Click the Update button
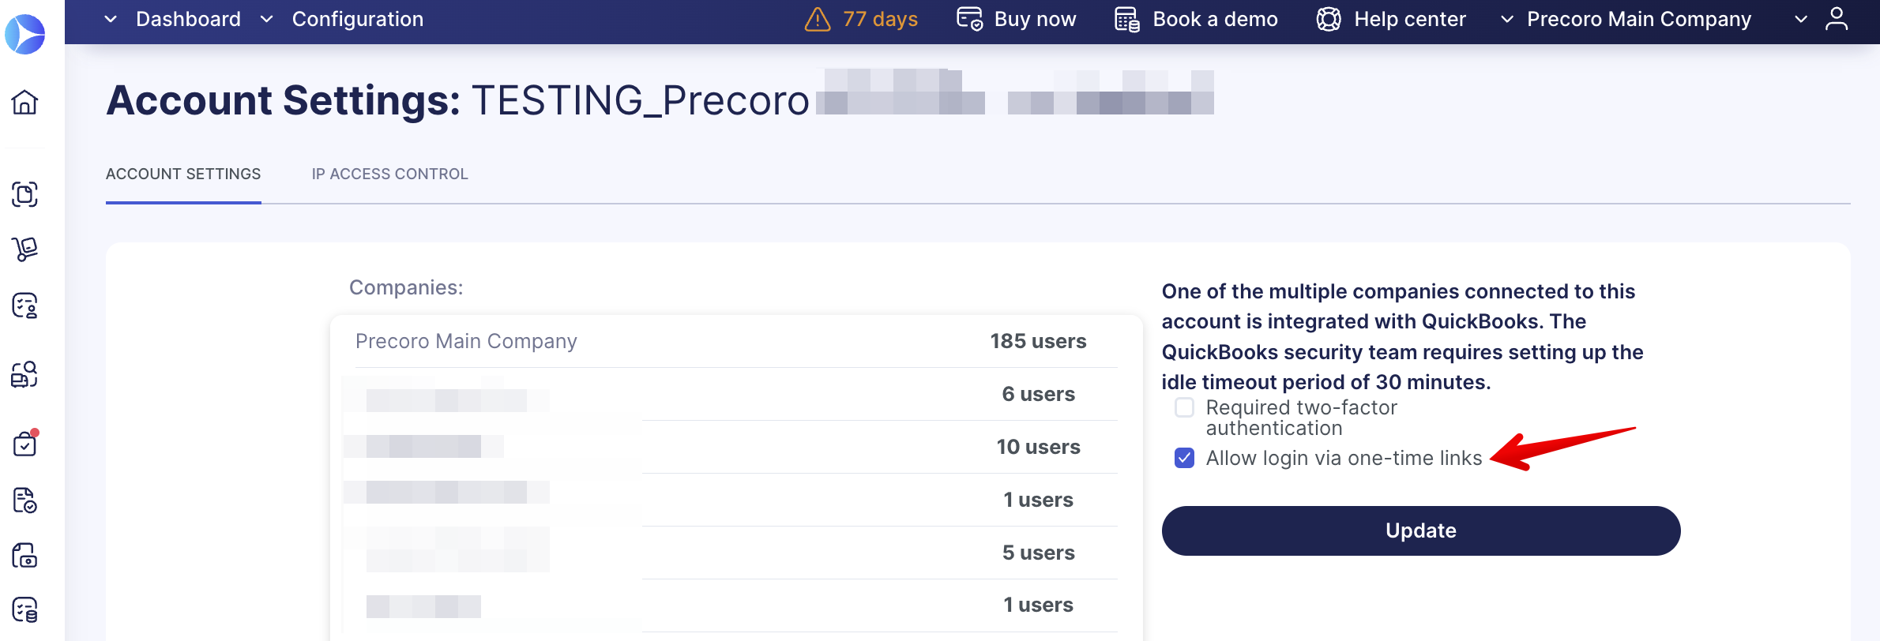The width and height of the screenshot is (1880, 641). pyautogui.click(x=1420, y=530)
